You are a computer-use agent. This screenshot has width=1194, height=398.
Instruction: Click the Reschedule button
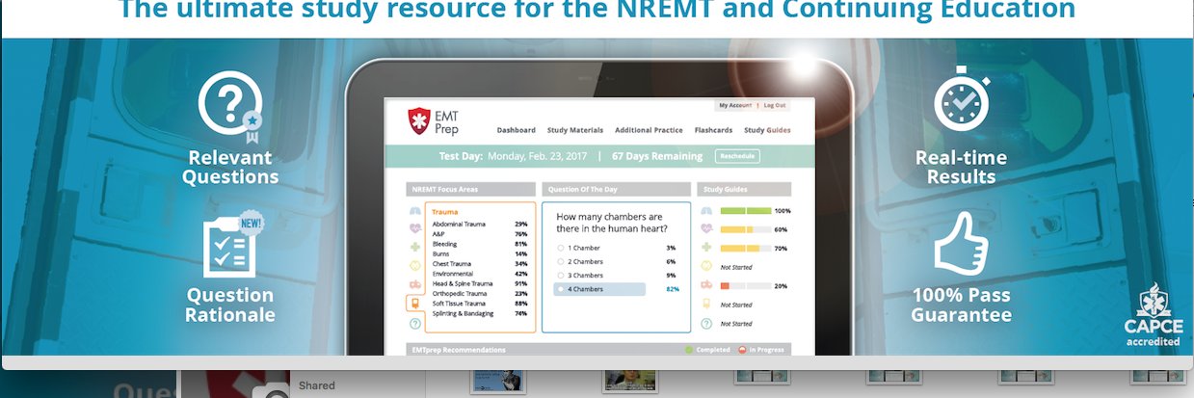(737, 156)
